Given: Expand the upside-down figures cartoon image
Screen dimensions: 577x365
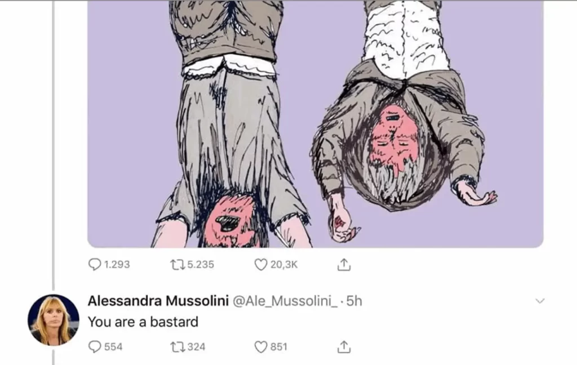Looking at the screenshot, I should click(316, 123).
